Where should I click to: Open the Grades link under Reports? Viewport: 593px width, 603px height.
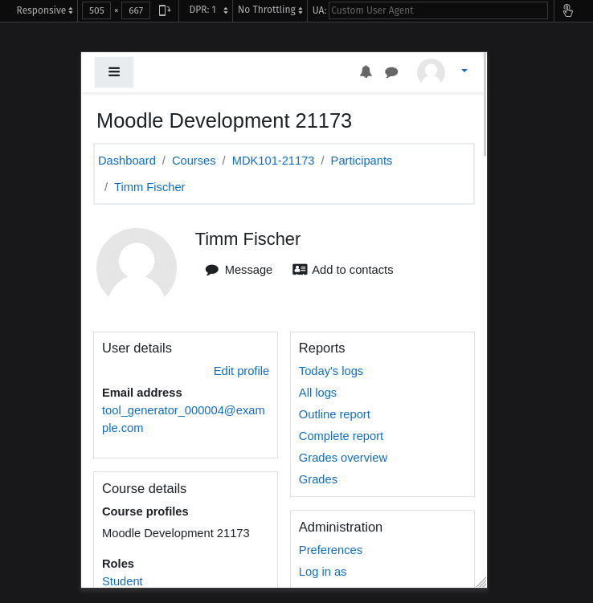(318, 479)
